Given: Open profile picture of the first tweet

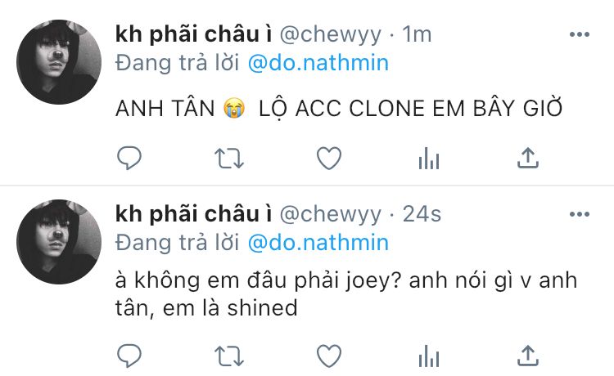Looking at the screenshot, I should coord(59,62).
